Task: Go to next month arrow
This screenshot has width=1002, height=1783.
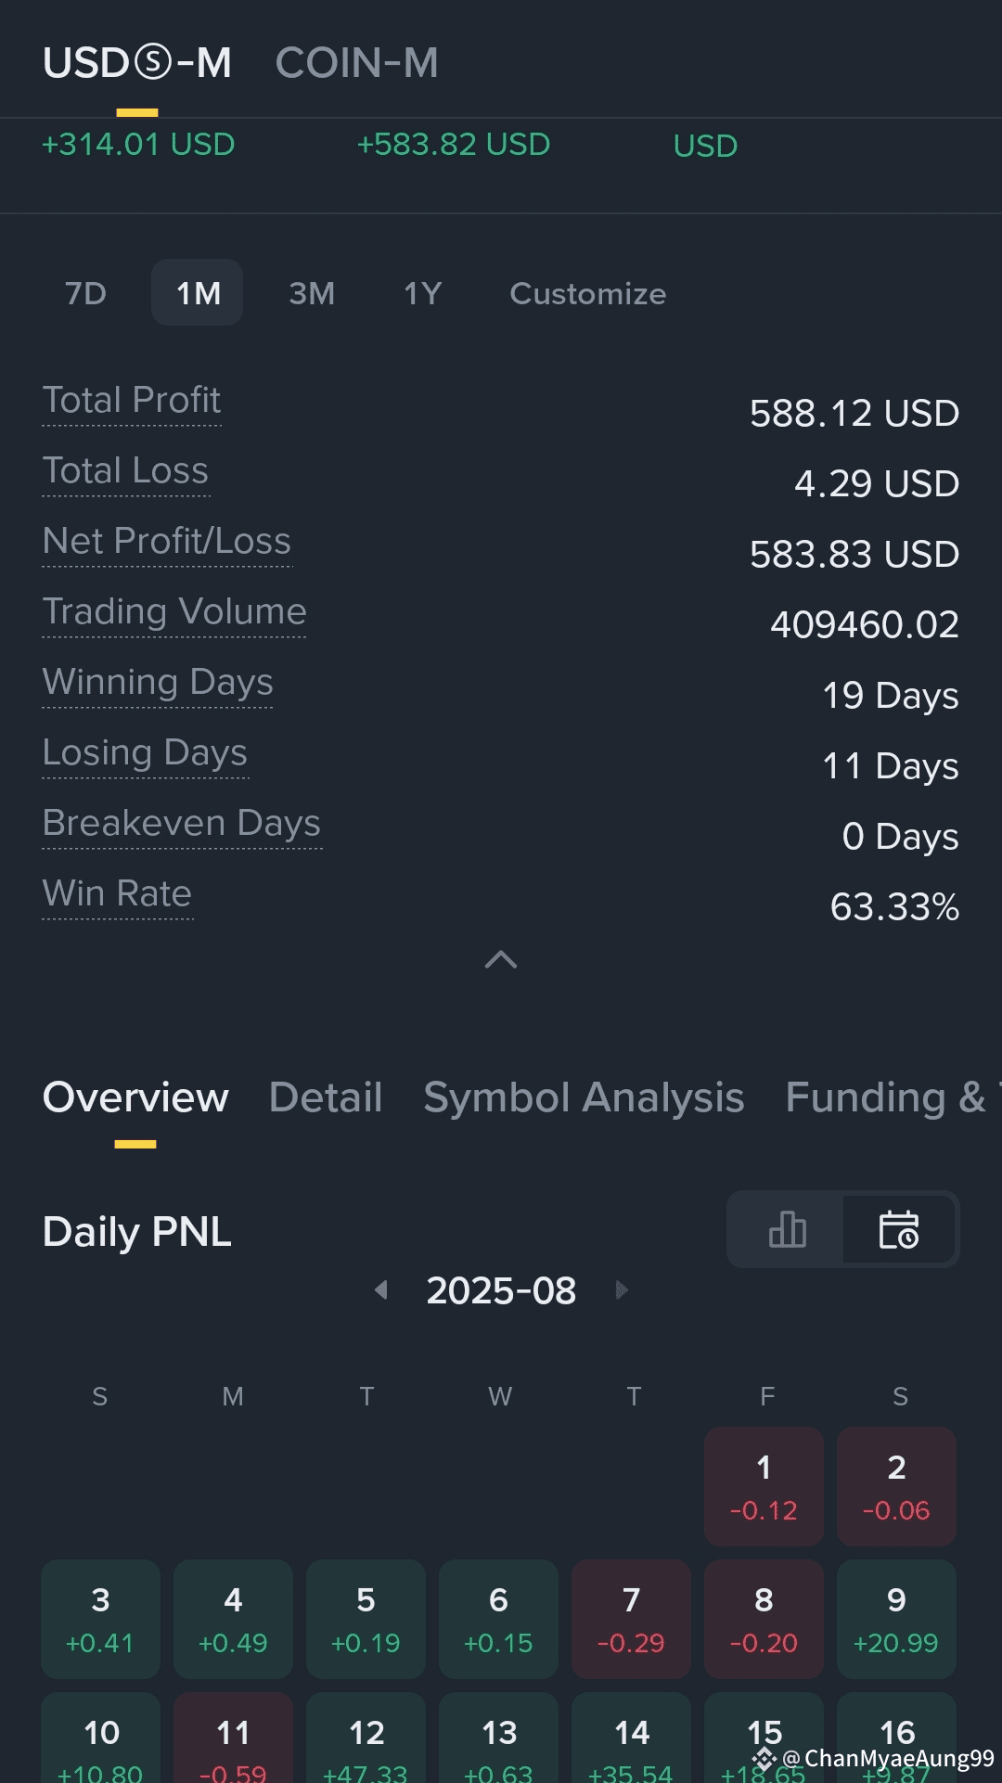Action: pos(622,1289)
